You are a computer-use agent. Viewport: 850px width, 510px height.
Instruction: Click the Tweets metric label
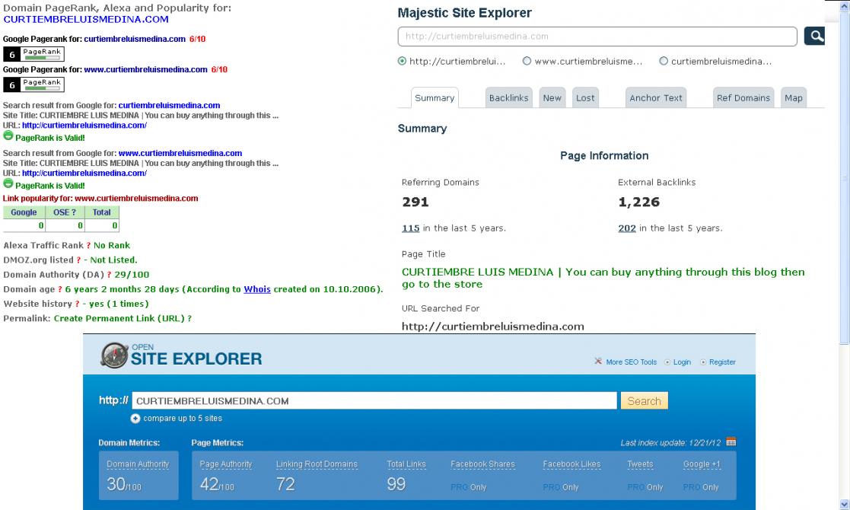click(x=640, y=464)
